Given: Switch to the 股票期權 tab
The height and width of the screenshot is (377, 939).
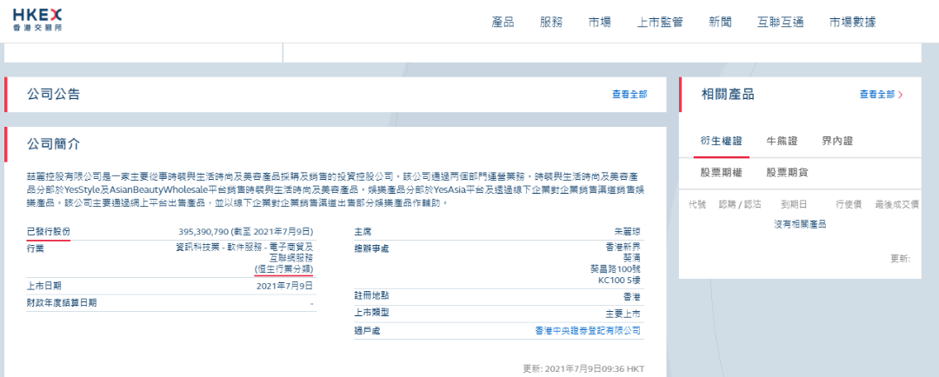Looking at the screenshot, I should (721, 173).
